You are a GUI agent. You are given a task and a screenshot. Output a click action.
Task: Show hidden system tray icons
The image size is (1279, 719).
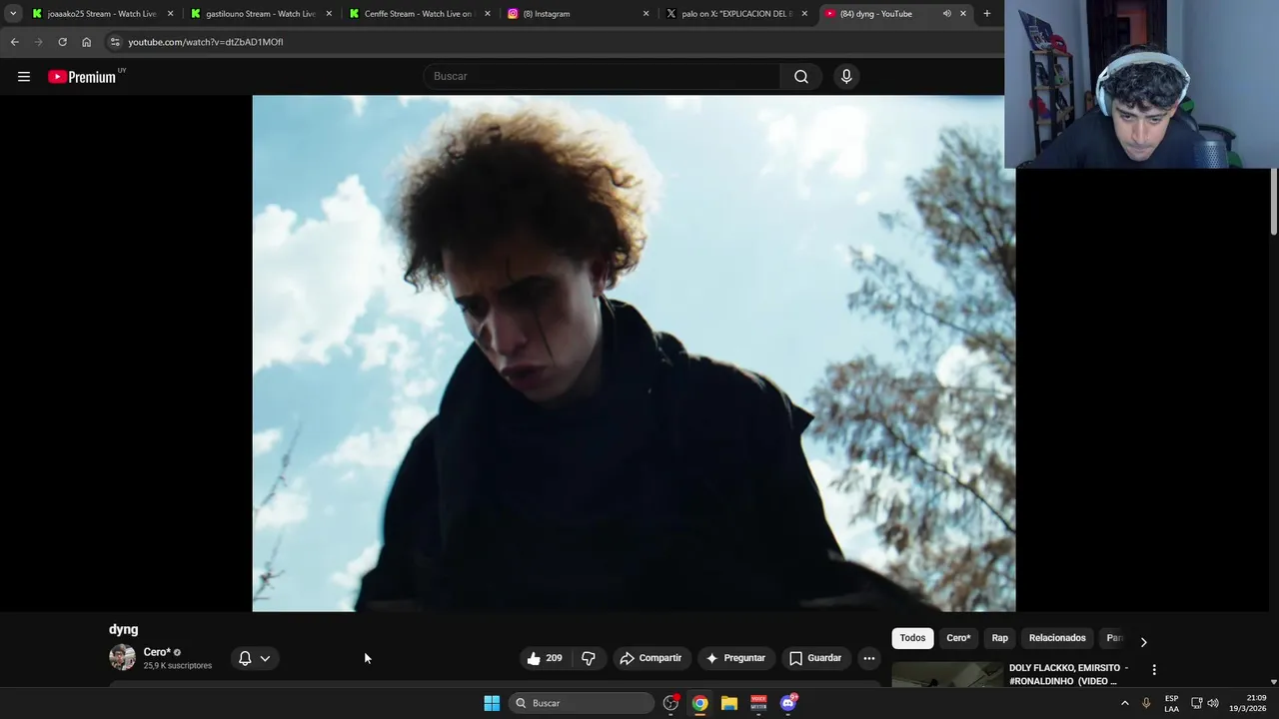[x=1125, y=703]
